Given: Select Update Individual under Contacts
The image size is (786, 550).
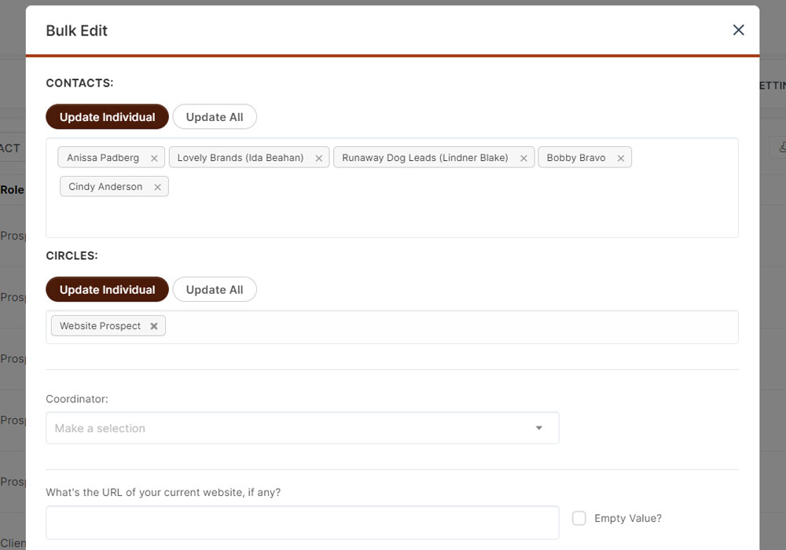Looking at the screenshot, I should click(107, 117).
